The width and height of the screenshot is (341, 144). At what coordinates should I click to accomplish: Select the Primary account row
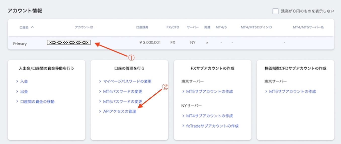pos(20,43)
